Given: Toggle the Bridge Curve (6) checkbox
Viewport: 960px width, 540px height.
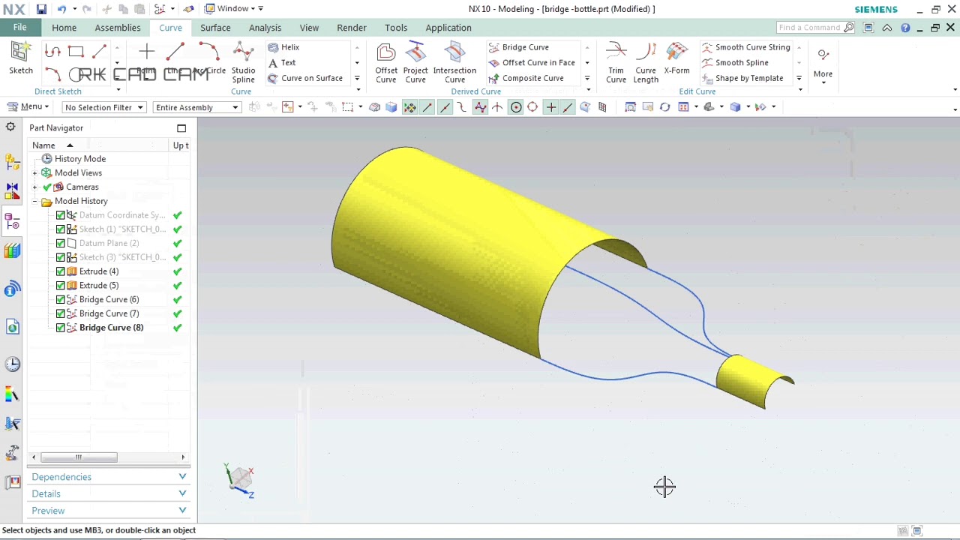Looking at the screenshot, I should (61, 300).
